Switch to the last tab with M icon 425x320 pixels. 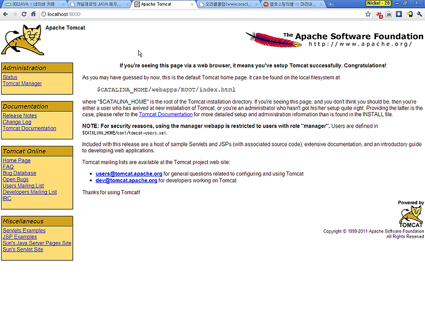293,4
